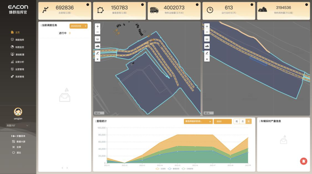Image resolution: width=312 pixels, height=174 pixels.
Task: Open the 南露天矿 site selector
Action: (18, 126)
